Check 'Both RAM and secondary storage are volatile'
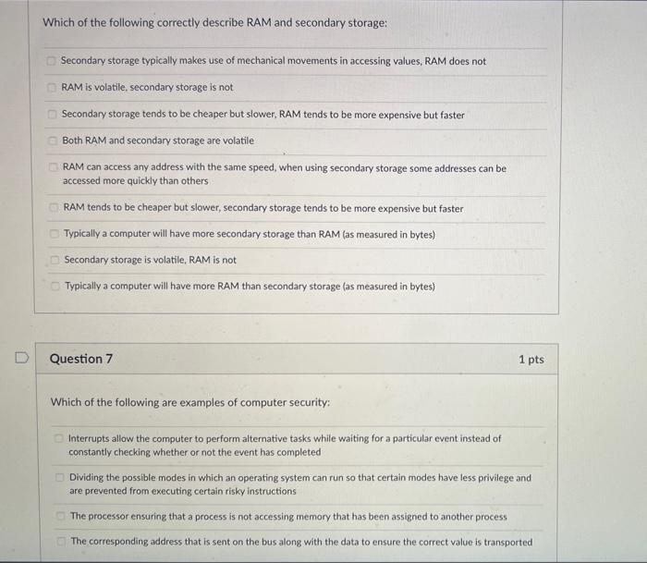The height and width of the screenshot is (563, 647). click(55, 141)
